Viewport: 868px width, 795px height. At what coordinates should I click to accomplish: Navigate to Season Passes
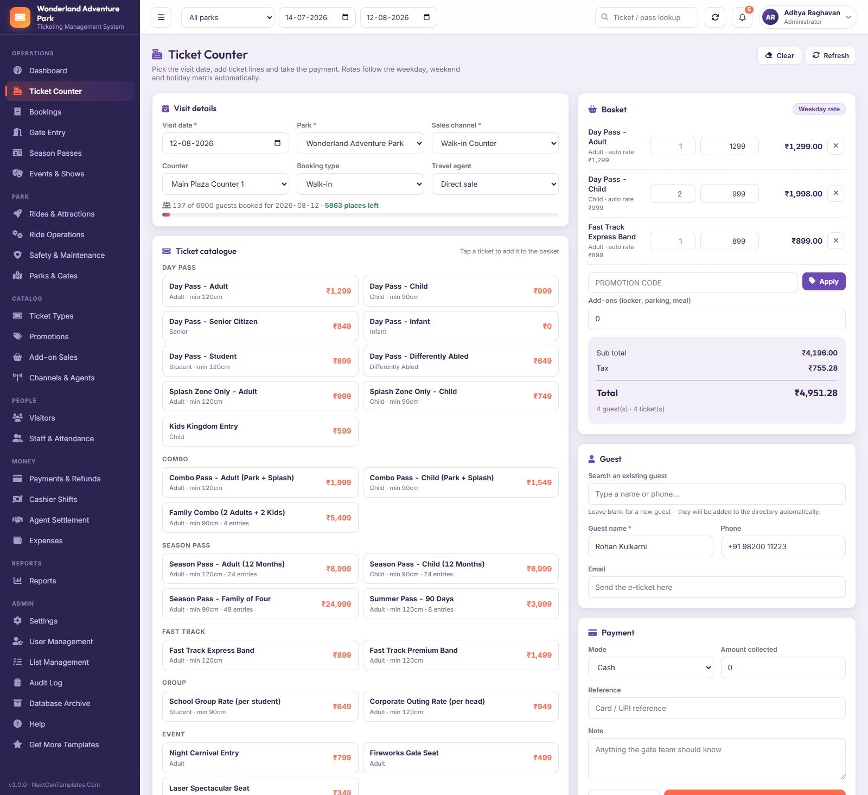tap(69, 153)
